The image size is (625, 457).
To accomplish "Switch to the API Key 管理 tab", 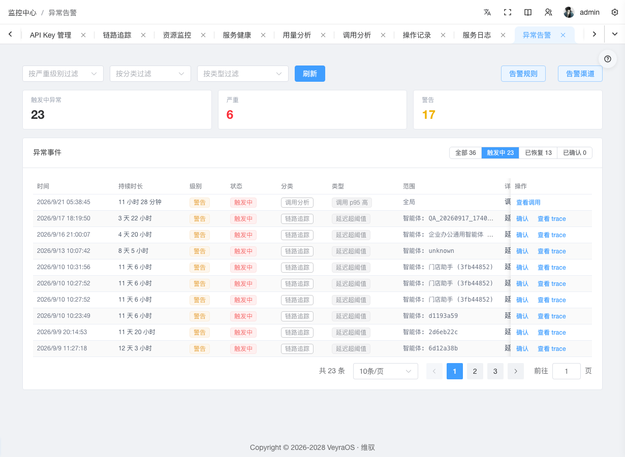I will pyautogui.click(x=50, y=35).
